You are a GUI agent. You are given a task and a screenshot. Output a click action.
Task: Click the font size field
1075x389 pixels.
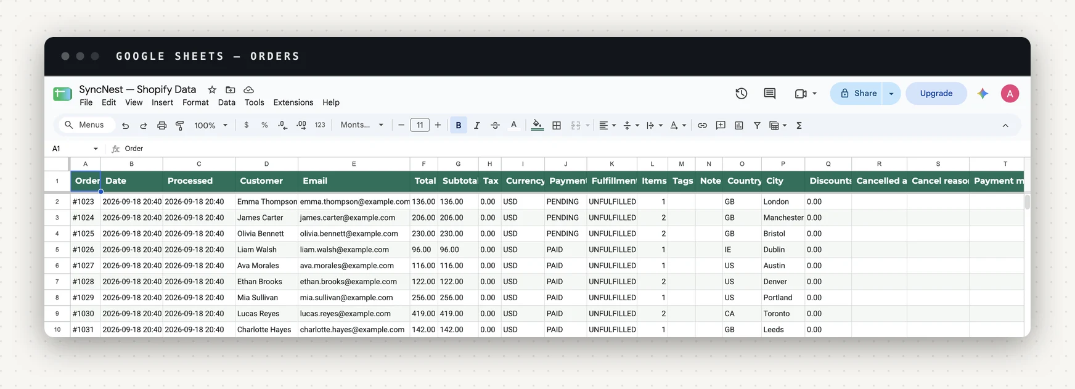420,125
